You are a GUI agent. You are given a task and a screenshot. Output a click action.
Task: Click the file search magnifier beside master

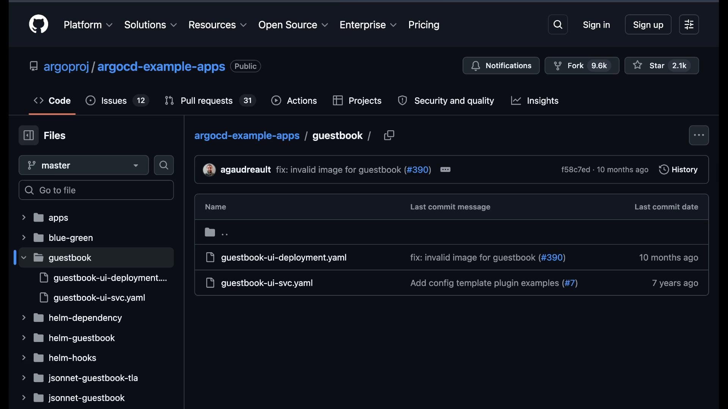click(164, 165)
